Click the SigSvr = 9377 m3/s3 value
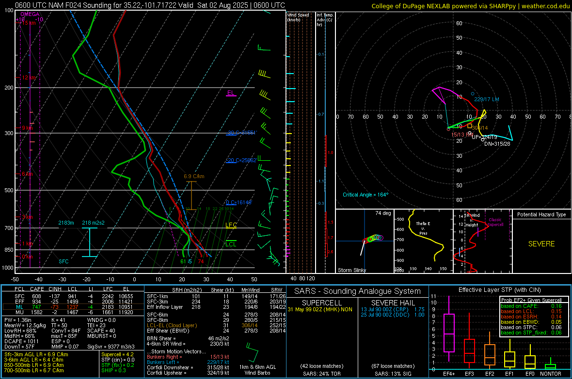 [x=111, y=347]
